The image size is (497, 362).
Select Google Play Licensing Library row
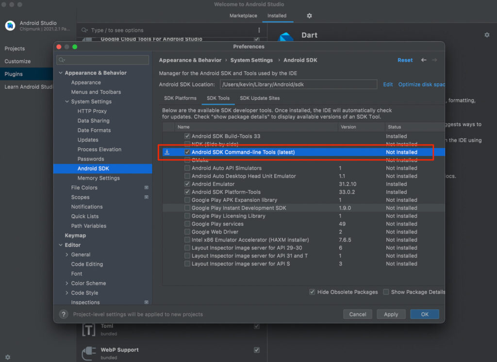point(304,216)
